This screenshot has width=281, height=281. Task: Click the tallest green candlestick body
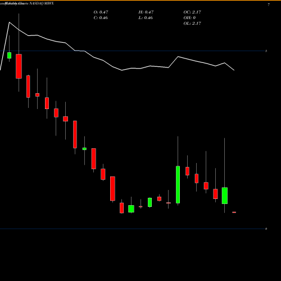pyautogui.click(x=178, y=184)
